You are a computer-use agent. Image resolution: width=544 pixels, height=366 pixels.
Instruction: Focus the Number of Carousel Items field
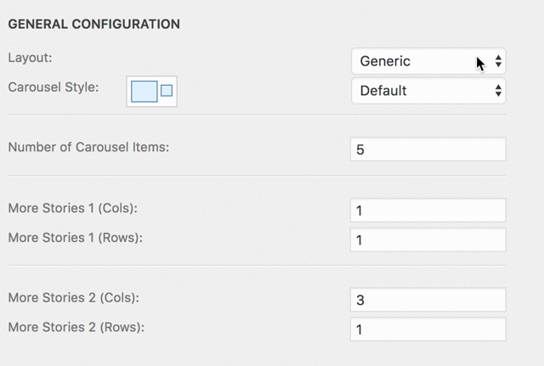(x=428, y=149)
